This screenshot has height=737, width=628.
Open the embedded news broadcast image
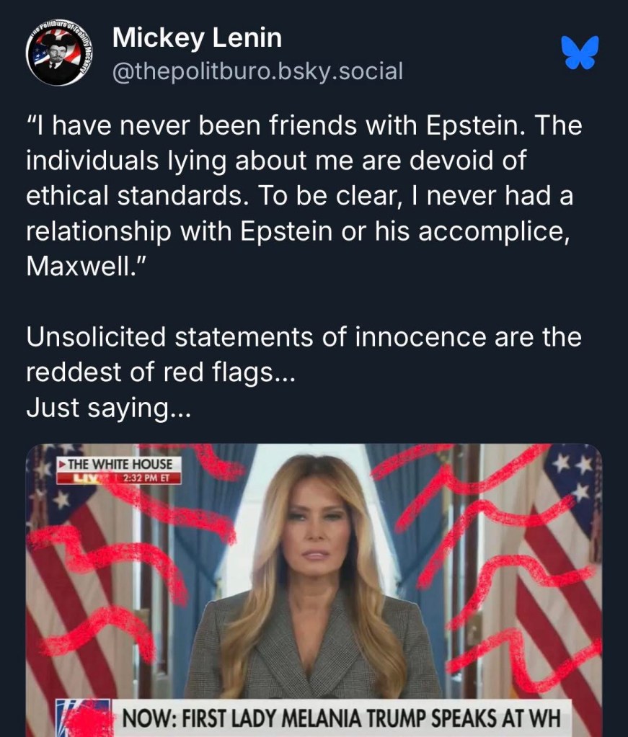click(314, 576)
